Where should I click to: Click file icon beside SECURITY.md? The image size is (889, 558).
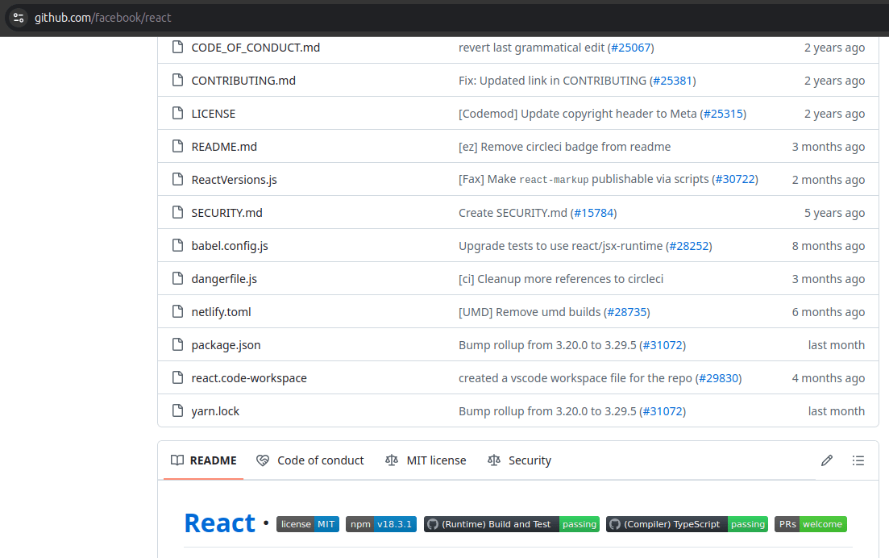pos(177,213)
